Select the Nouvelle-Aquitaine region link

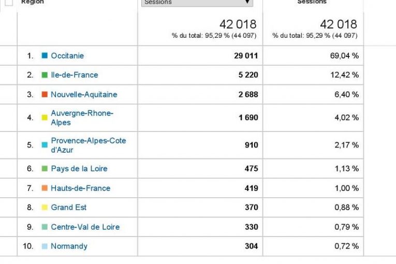(x=84, y=94)
